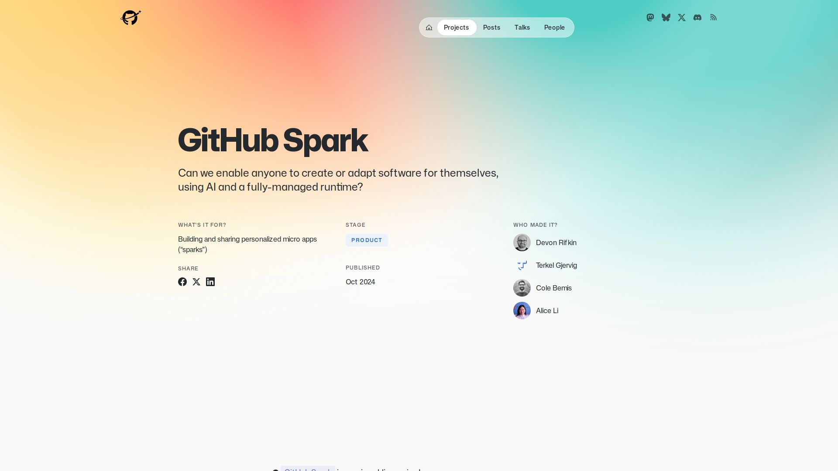The width and height of the screenshot is (838, 471).
Task: Click the PRODUCT stage badge
Action: coord(367,240)
